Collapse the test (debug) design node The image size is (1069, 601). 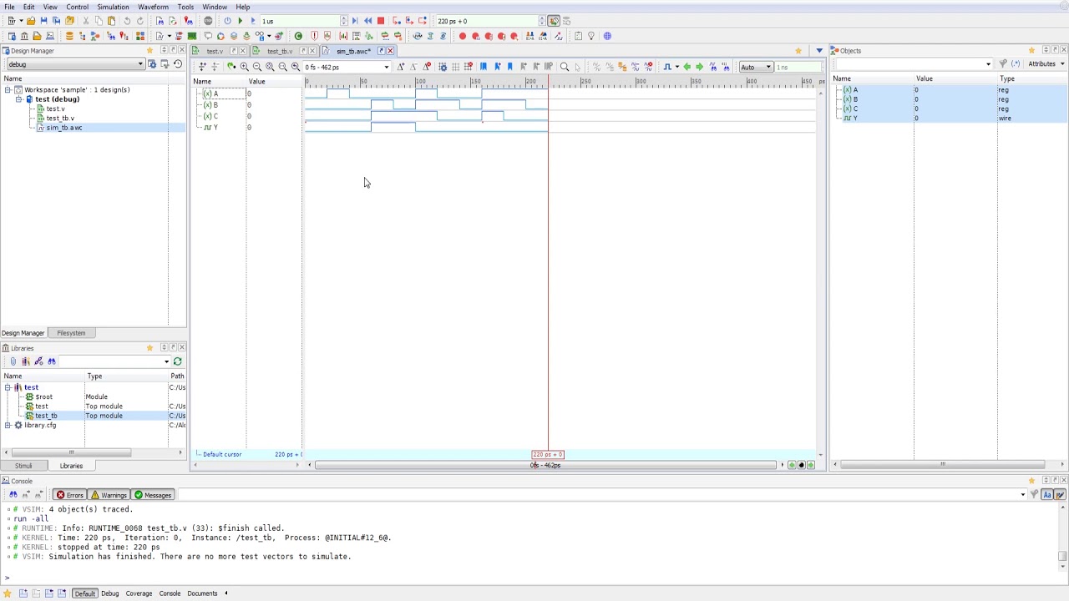coord(18,99)
